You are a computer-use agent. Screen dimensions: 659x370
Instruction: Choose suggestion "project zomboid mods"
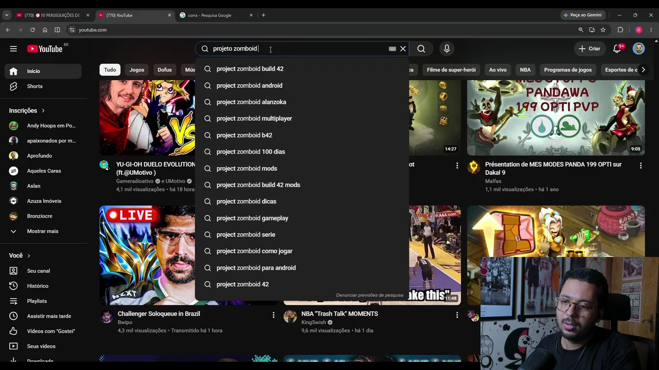tap(302, 169)
